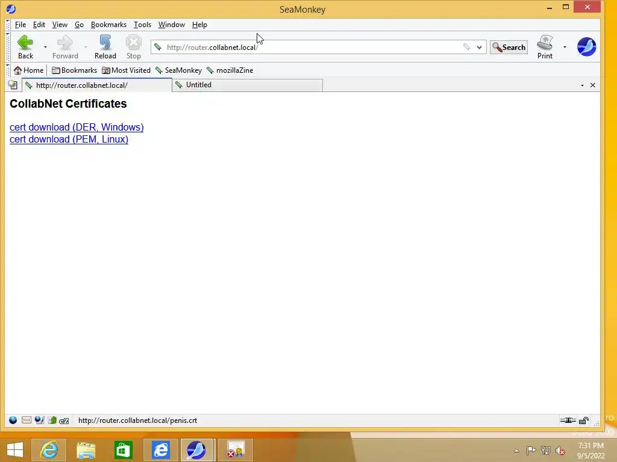Reload the current page
Image resolution: width=617 pixels, height=462 pixels.
[x=105, y=47]
